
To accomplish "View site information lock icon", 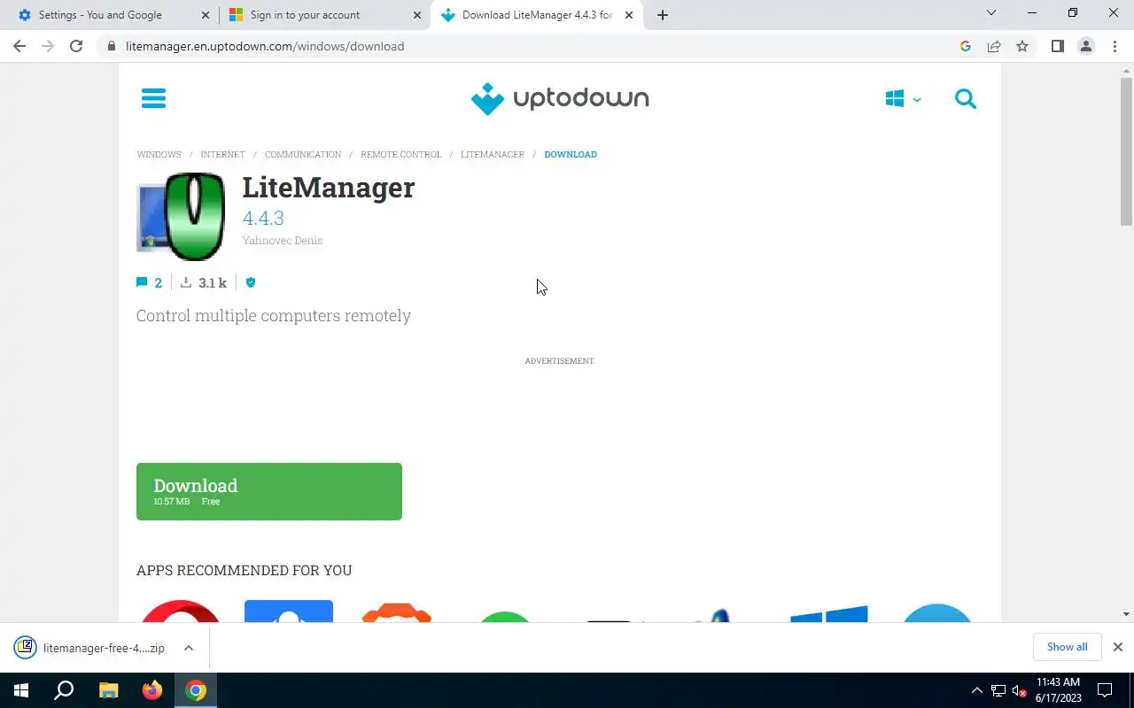I will pos(111,46).
